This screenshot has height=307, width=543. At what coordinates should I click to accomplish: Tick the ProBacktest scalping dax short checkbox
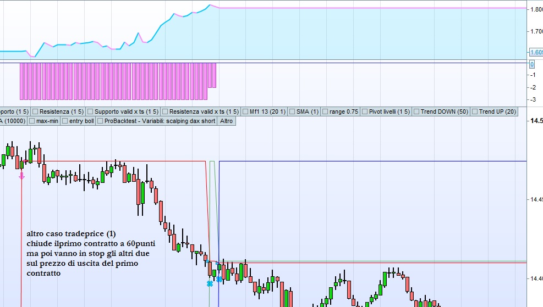point(100,121)
